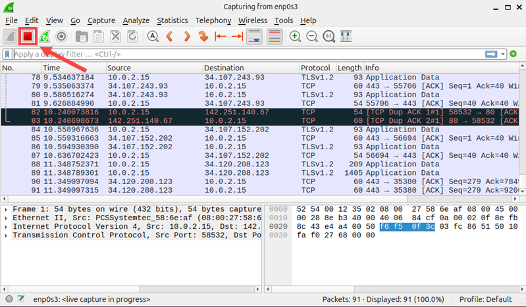This screenshot has height=307, width=526.
Task: Select packet 89 with length 1405
Action: tap(260, 173)
